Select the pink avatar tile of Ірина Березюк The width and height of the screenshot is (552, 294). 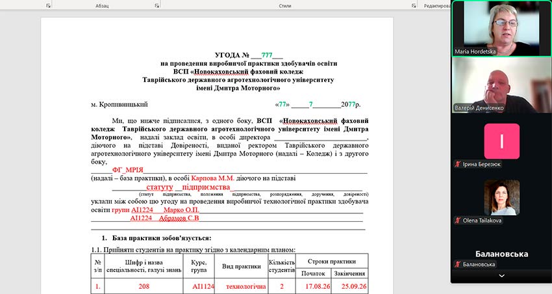501,141
